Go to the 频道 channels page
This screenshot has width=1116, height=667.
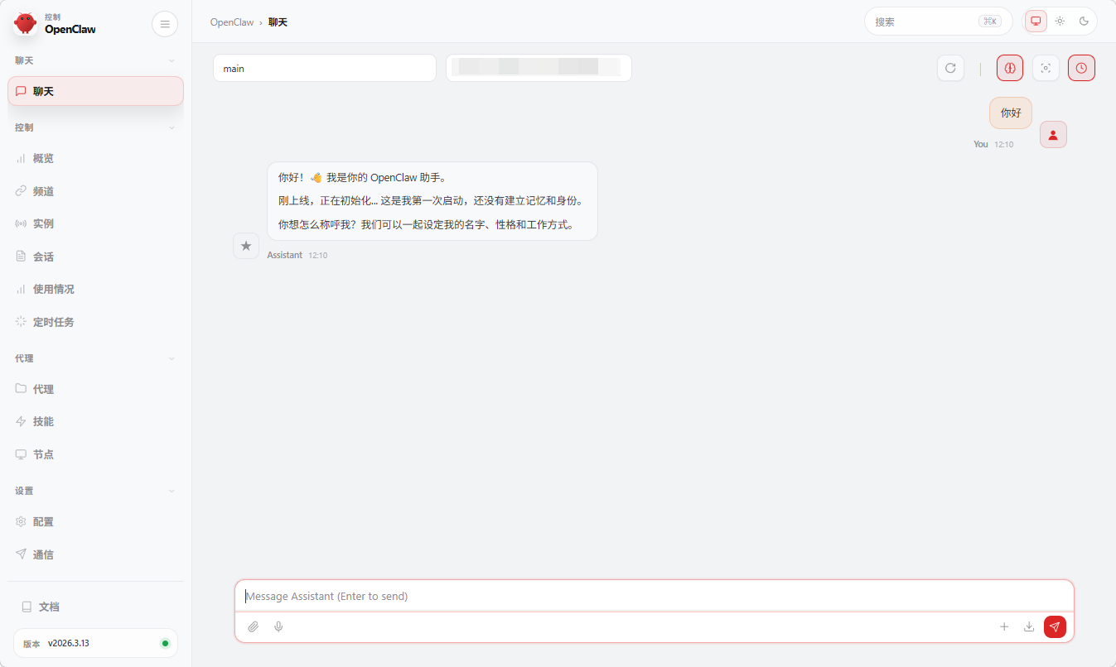(x=95, y=191)
